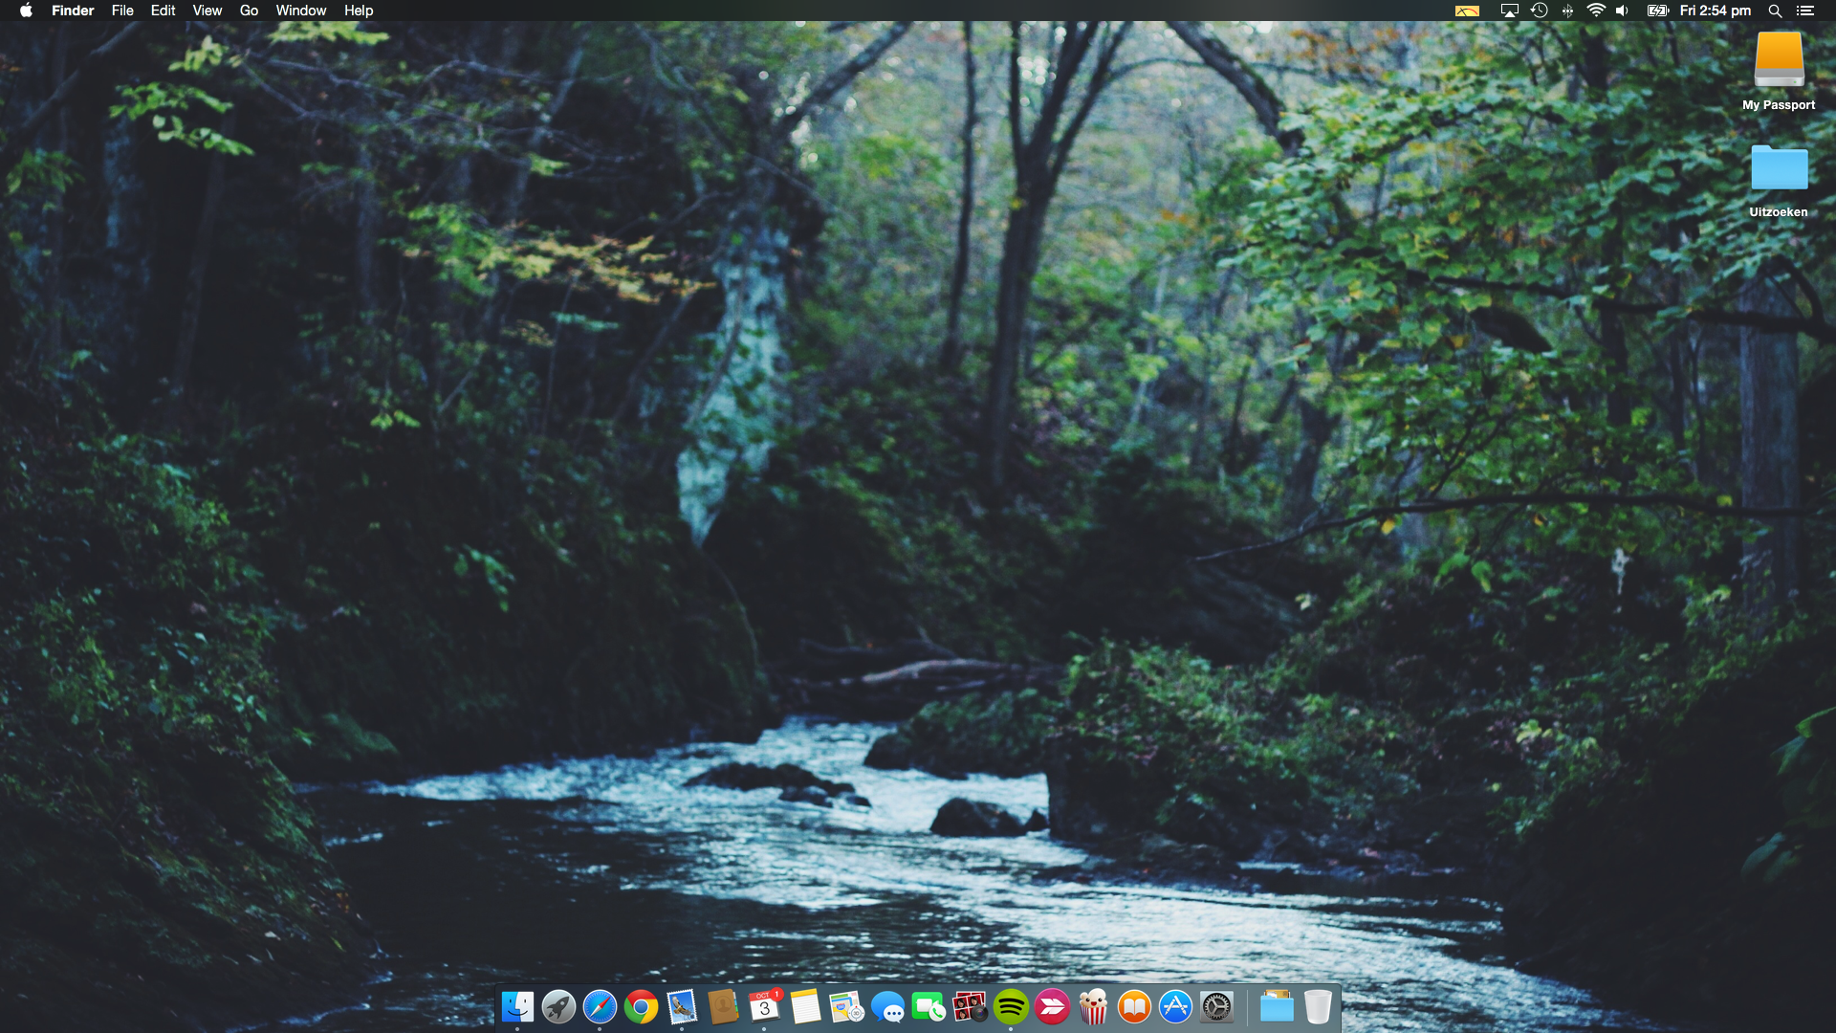Launch iBooks from the Dock
Viewport: 1836px width, 1033px height.
[1134, 1007]
